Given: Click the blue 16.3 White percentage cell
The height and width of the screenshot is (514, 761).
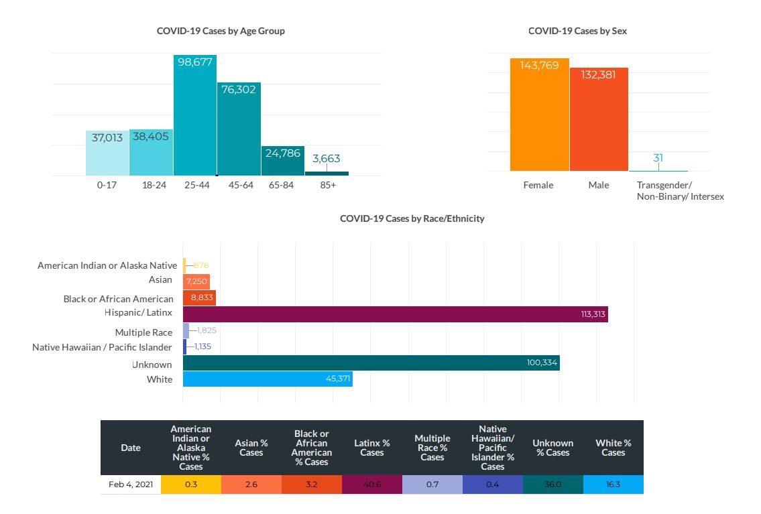Looking at the screenshot, I should click(x=613, y=485).
